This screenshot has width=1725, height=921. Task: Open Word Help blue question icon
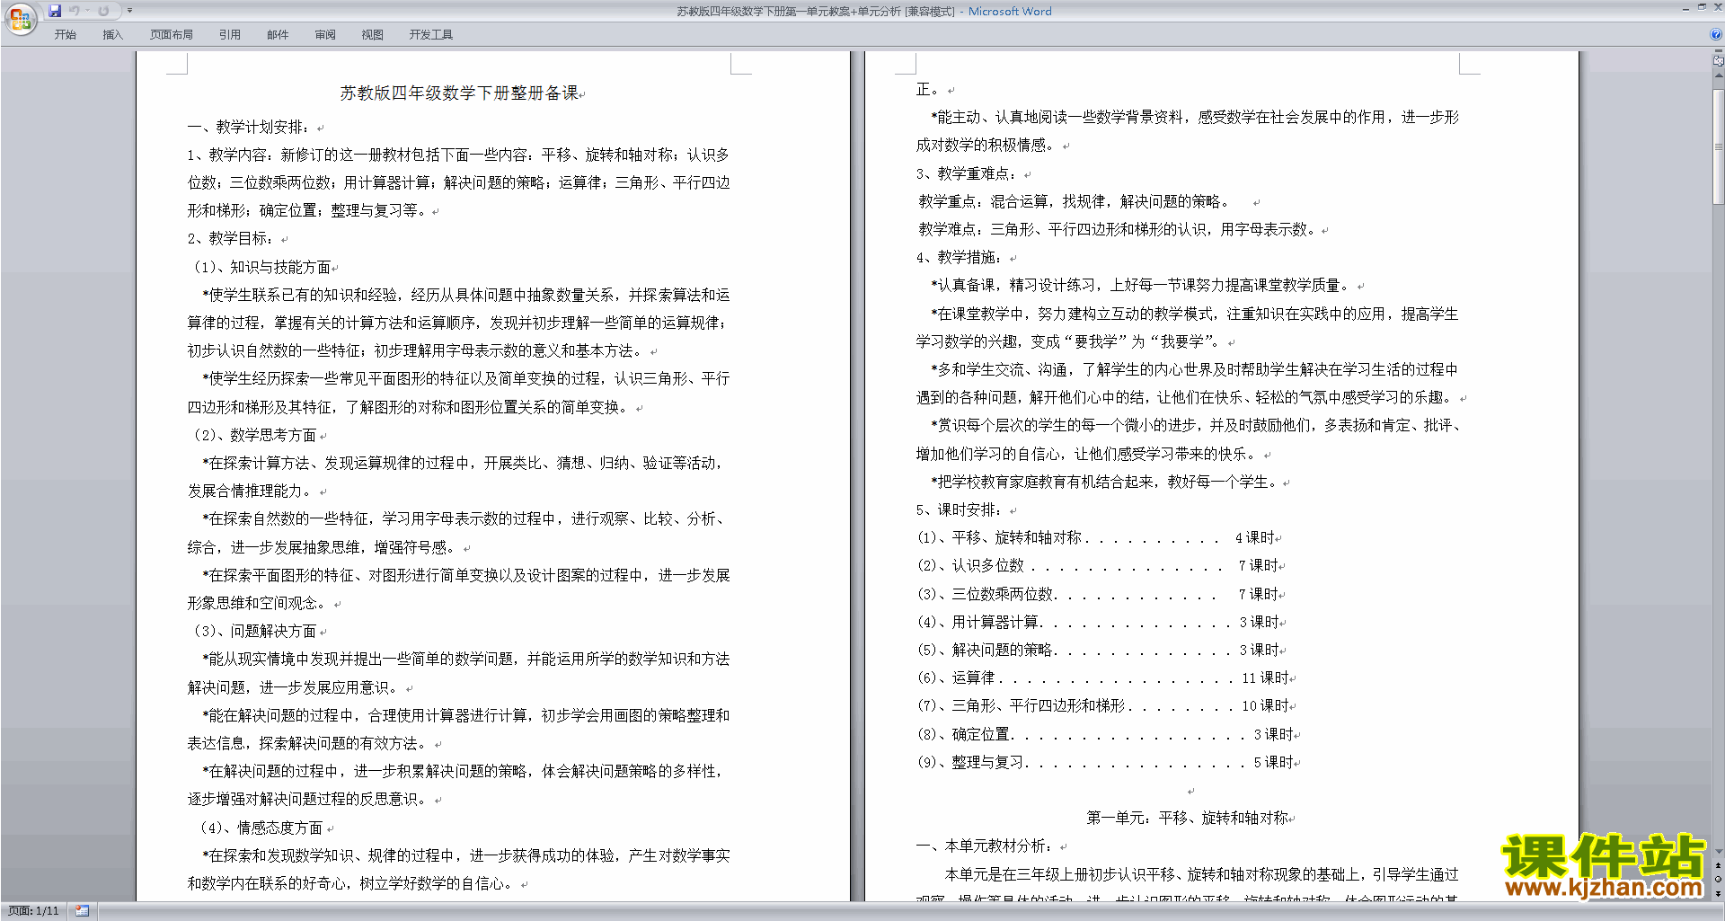(1716, 35)
